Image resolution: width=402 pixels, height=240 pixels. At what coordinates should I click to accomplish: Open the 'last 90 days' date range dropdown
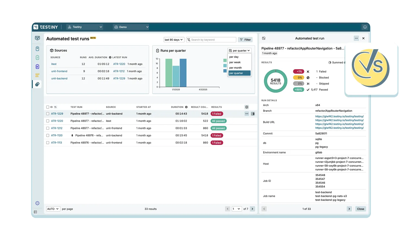[x=174, y=40]
